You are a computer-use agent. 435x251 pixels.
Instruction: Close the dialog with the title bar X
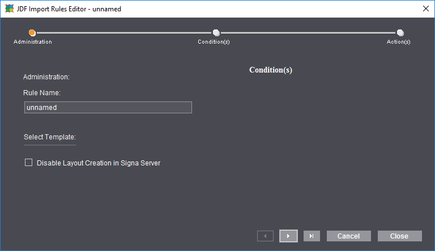pyautogui.click(x=425, y=9)
